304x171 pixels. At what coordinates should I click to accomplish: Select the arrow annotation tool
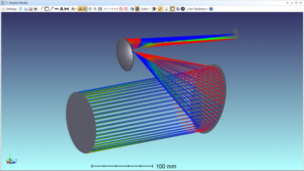click(x=52, y=9)
